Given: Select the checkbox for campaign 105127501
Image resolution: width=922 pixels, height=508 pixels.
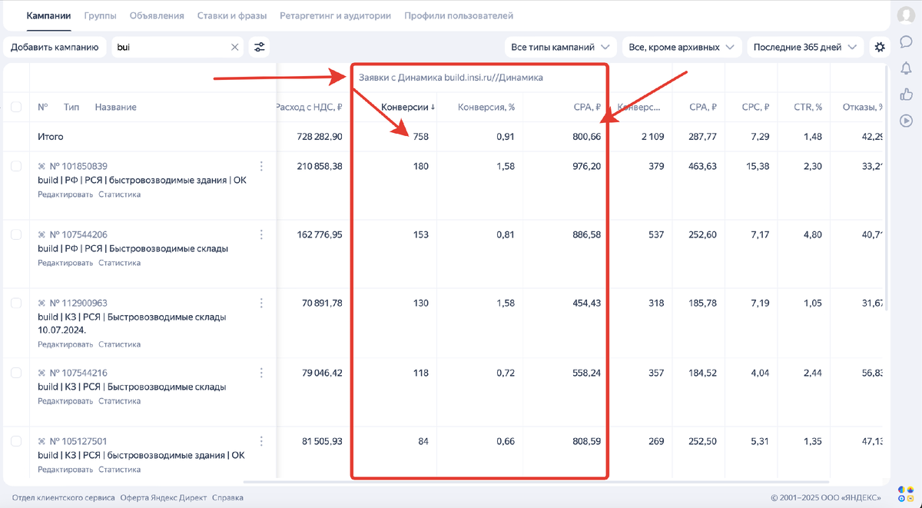Looking at the screenshot, I should (16, 441).
